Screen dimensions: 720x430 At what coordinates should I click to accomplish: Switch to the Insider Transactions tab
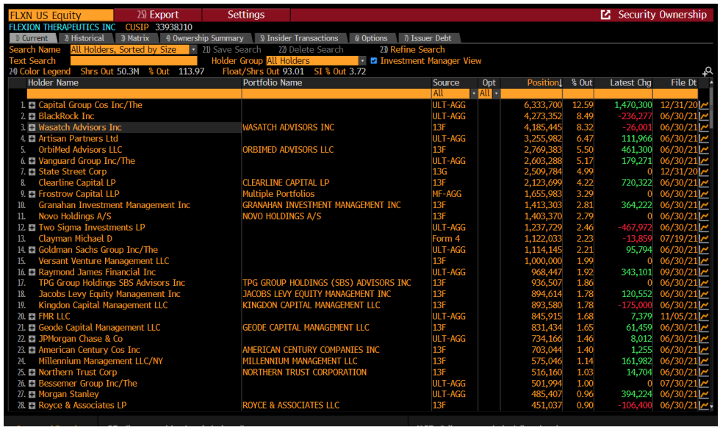coord(298,38)
